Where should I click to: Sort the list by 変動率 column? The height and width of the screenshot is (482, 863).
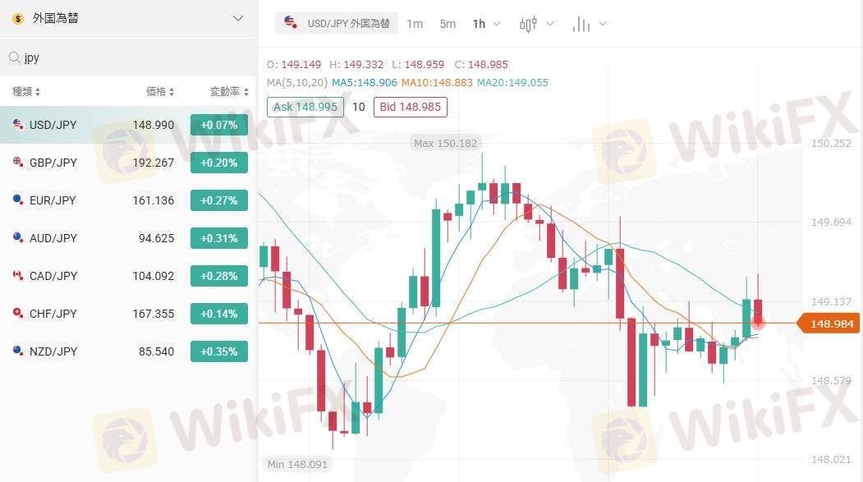tap(229, 92)
